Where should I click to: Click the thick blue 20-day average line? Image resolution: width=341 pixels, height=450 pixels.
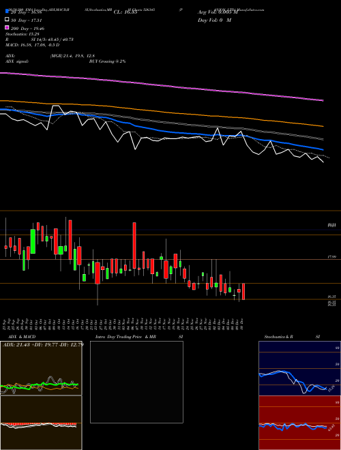point(161,130)
